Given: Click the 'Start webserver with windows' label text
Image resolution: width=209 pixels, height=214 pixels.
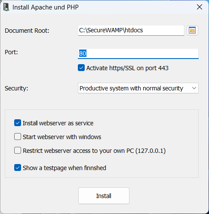Looking at the screenshot, I should point(62,137).
